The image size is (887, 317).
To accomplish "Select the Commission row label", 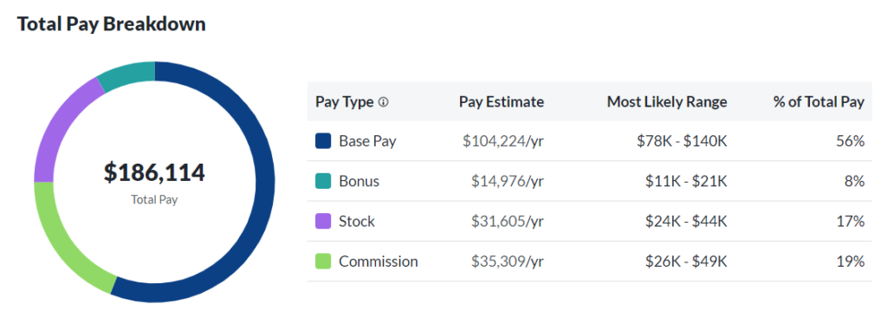I will click(x=379, y=262).
